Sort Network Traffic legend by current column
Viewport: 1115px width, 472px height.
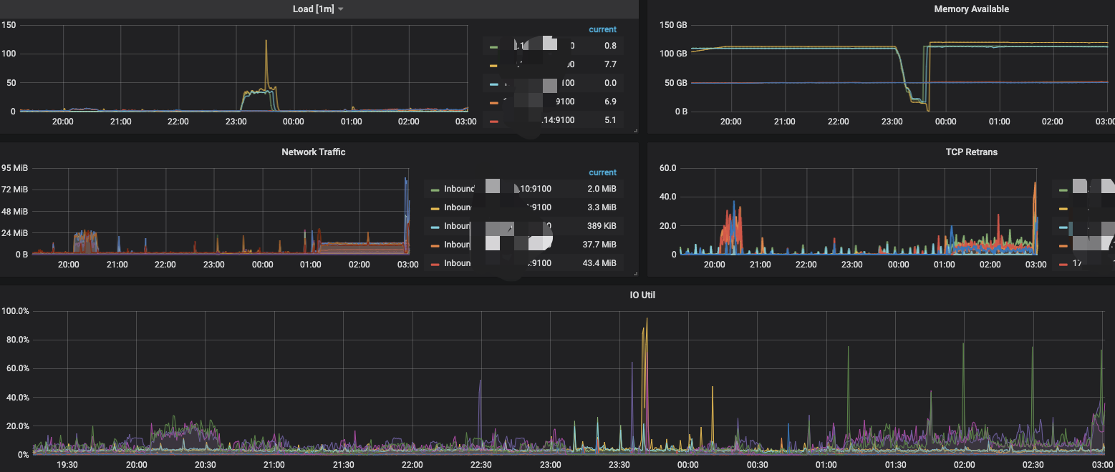602,172
